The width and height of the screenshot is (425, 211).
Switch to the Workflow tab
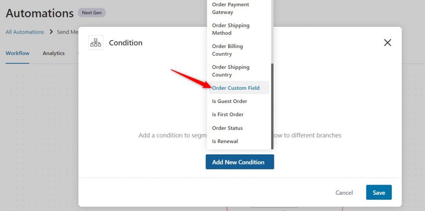(x=17, y=53)
